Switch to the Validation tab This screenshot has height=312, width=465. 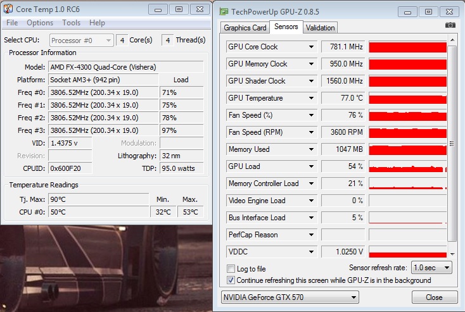point(320,28)
